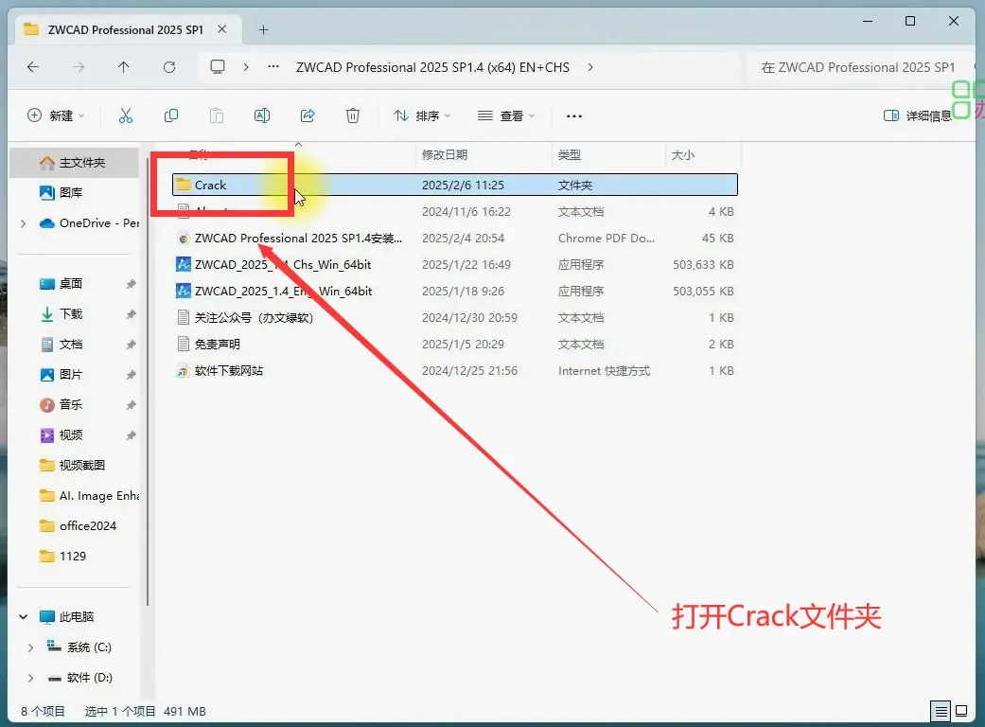Open a new tab with plus button
Image resolution: width=985 pixels, height=727 pixels.
[x=264, y=29]
